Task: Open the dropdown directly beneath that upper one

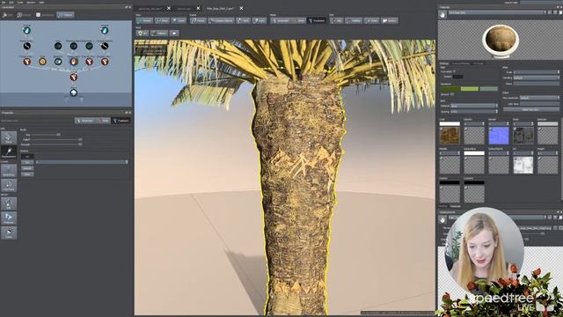Action: pyautogui.click(x=474, y=112)
